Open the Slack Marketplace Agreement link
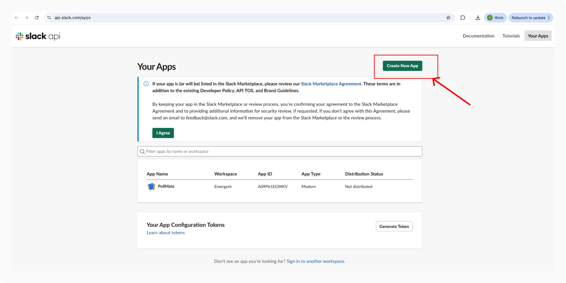Viewport: 566px width, 283px height. tap(331, 84)
